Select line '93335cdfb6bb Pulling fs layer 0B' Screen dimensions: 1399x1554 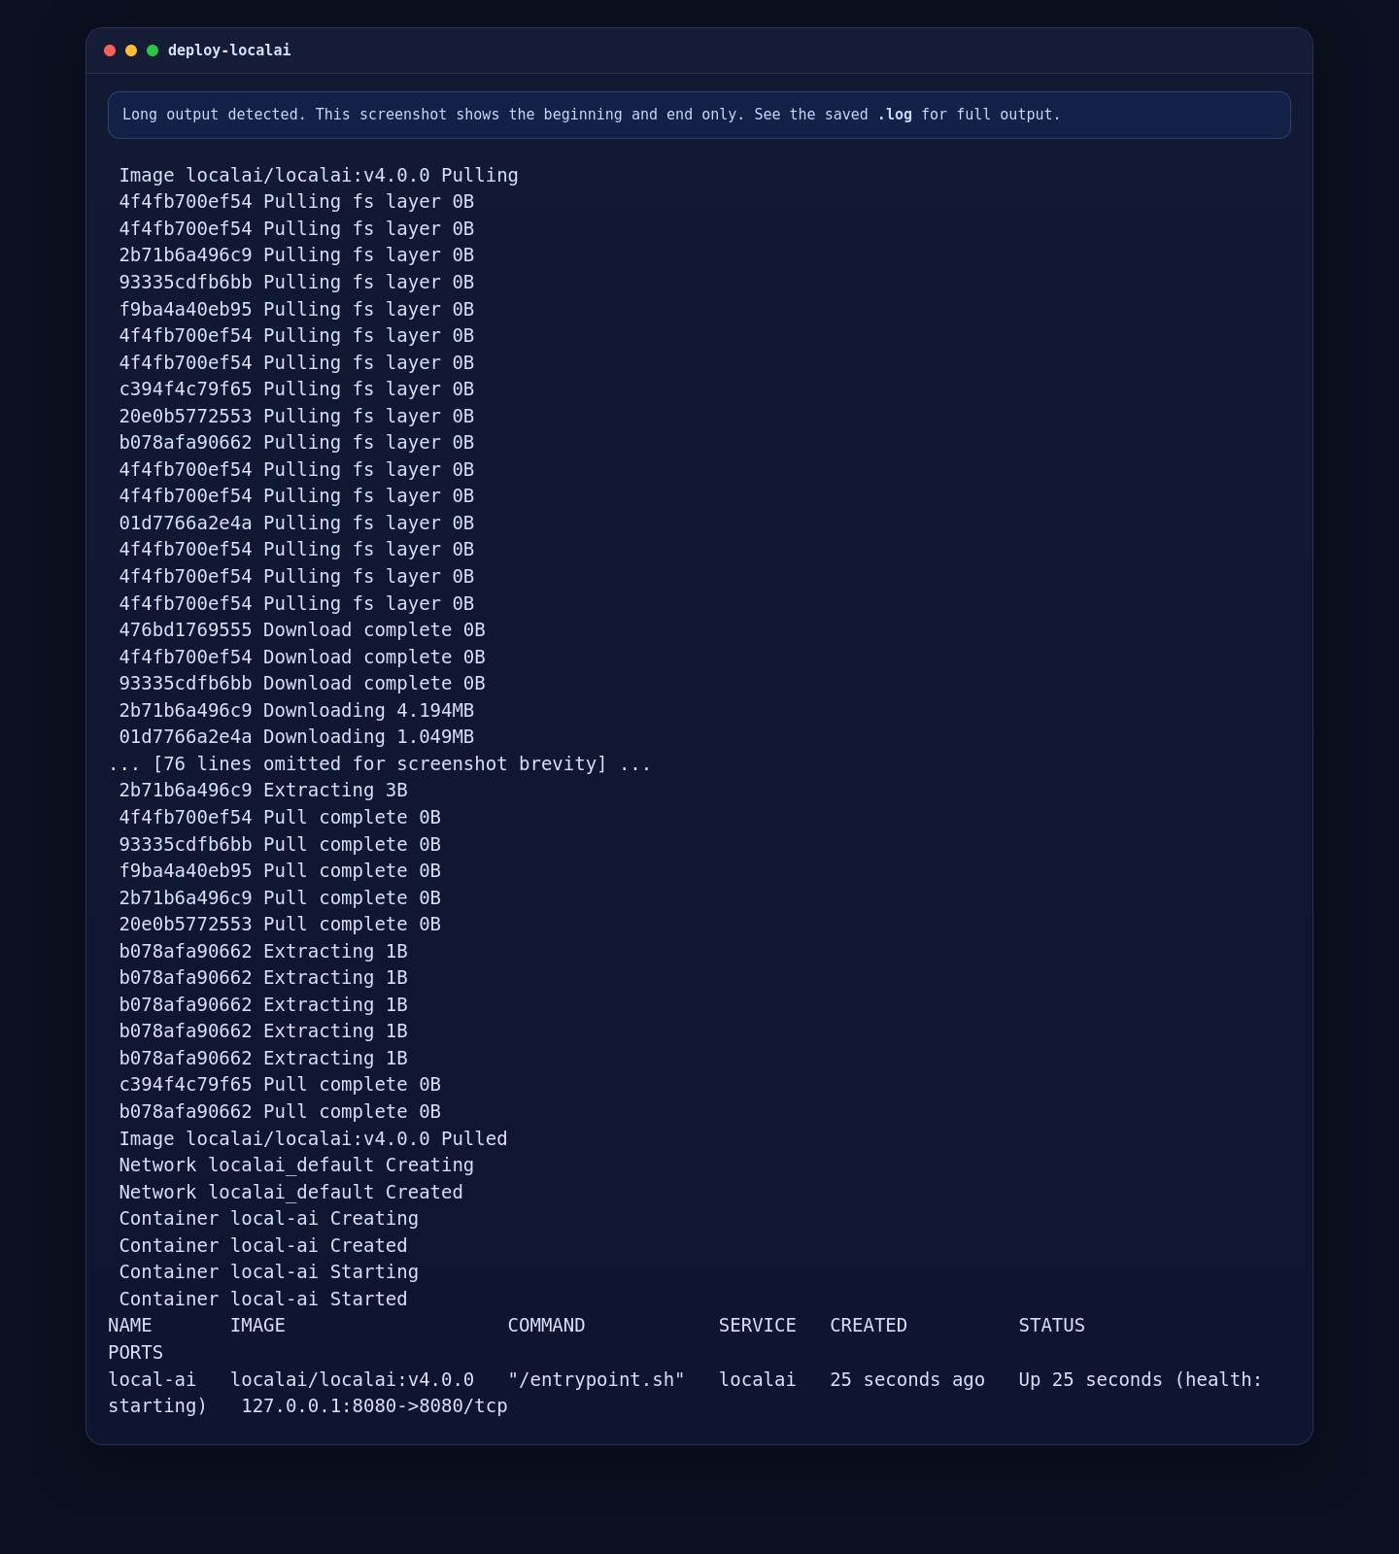[x=296, y=283]
